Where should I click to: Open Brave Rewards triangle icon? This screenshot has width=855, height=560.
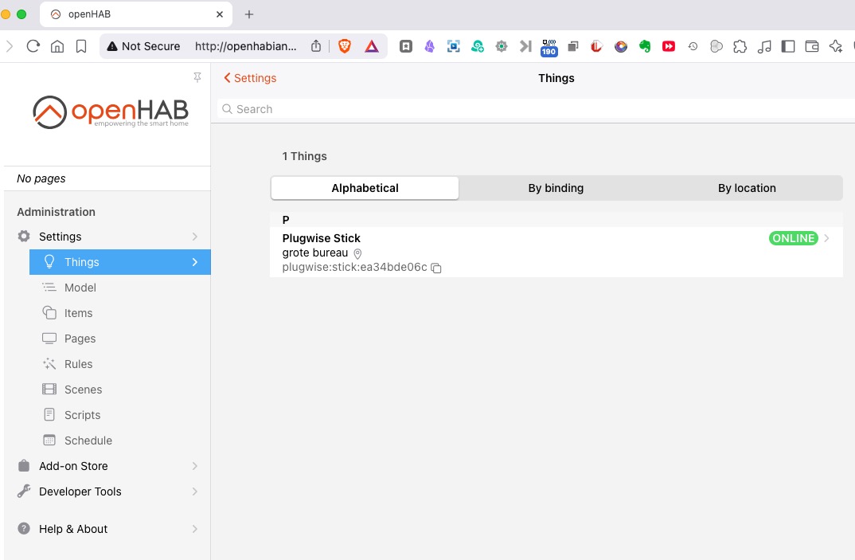pos(372,46)
